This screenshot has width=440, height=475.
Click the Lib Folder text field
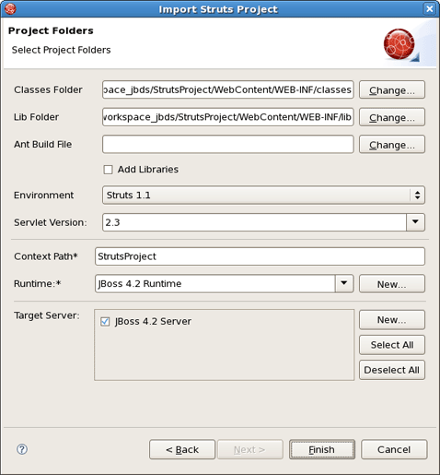pyautogui.click(x=228, y=117)
